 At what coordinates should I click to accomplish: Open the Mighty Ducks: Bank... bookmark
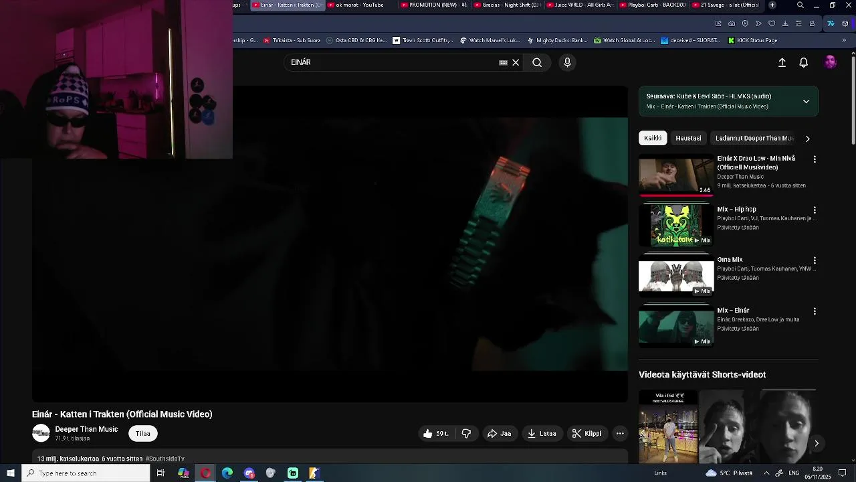(x=557, y=40)
